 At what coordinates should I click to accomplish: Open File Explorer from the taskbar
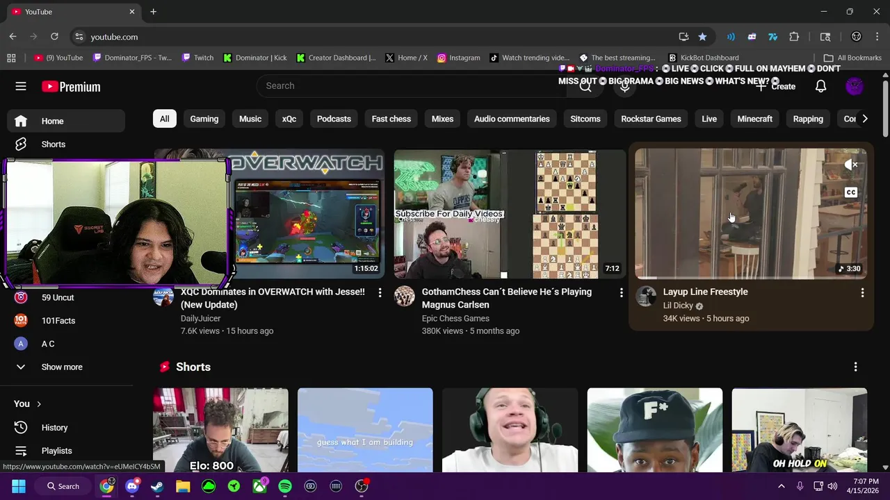tap(183, 486)
